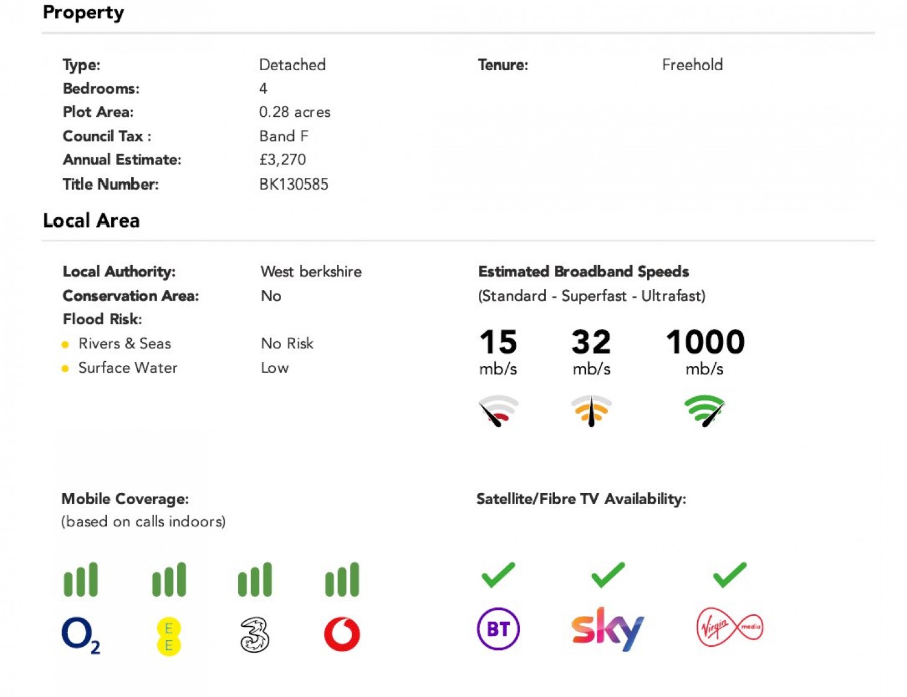The height and width of the screenshot is (697, 907).
Task: Click the checkmark above Virgin Media
Action: coord(730,575)
